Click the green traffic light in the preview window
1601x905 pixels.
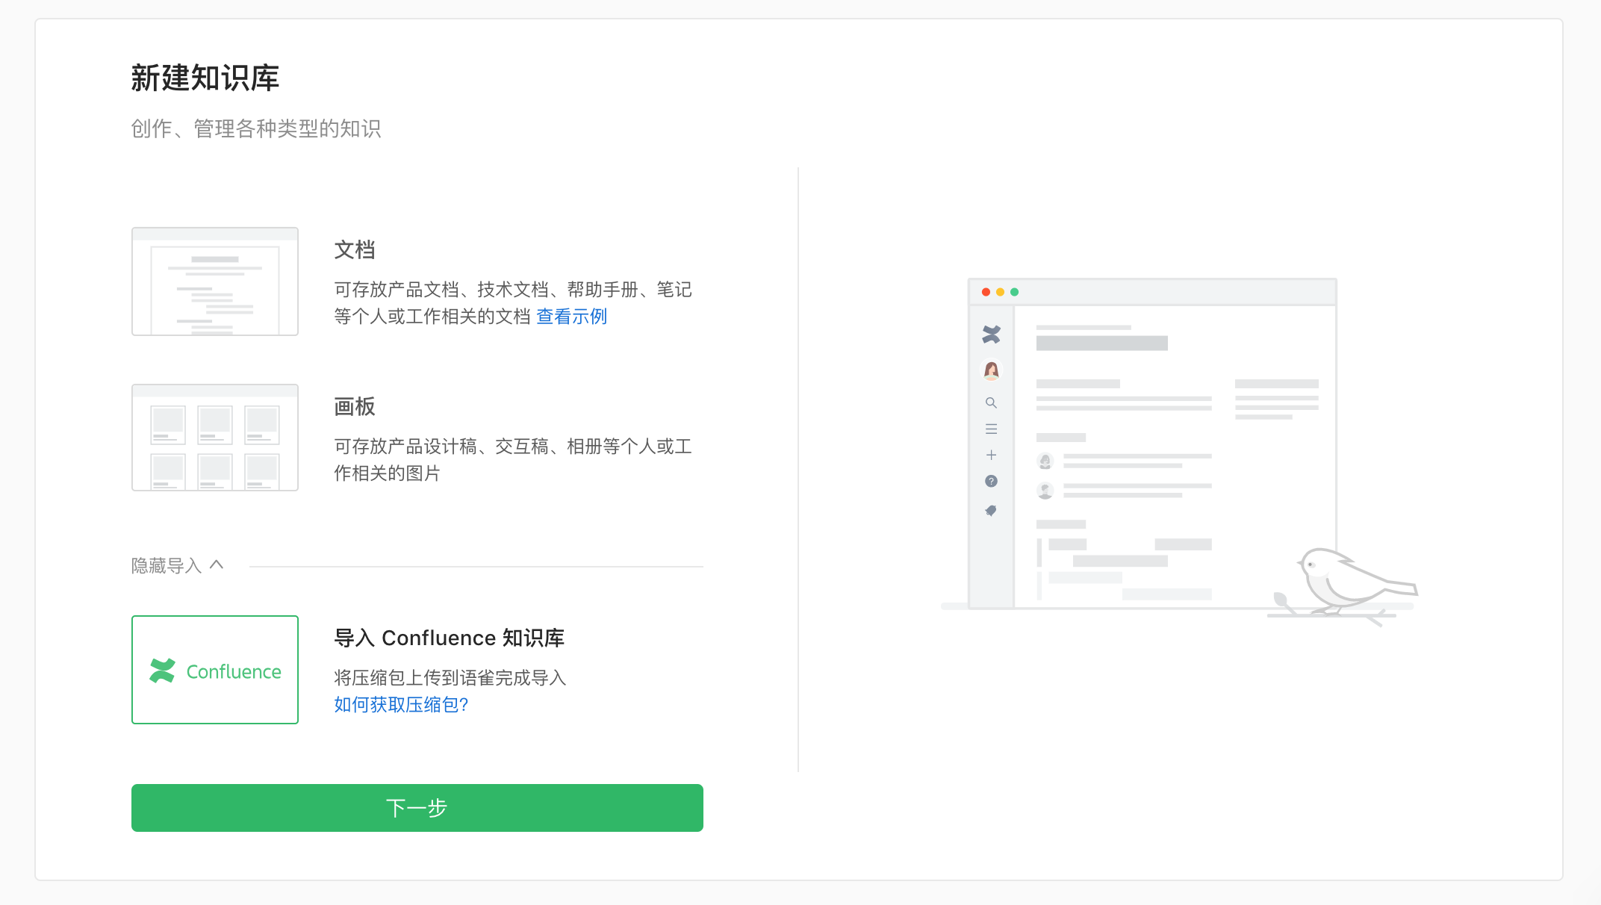(1015, 293)
